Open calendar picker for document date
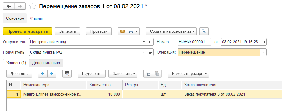This screenshot has width=282, height=111. [x=263, y=42]
